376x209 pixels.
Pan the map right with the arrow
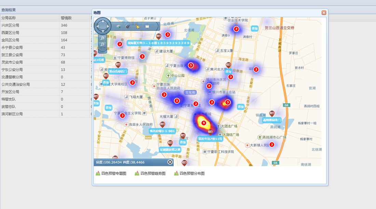point(108,26)
